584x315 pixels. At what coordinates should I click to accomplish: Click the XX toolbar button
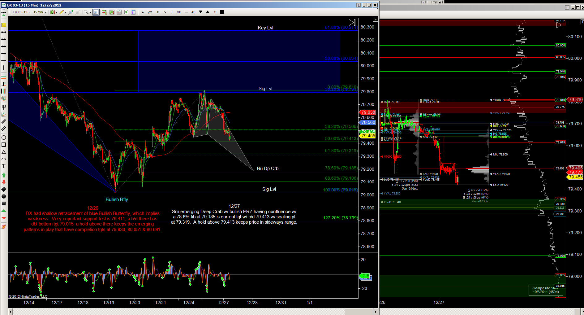(179, 12)
